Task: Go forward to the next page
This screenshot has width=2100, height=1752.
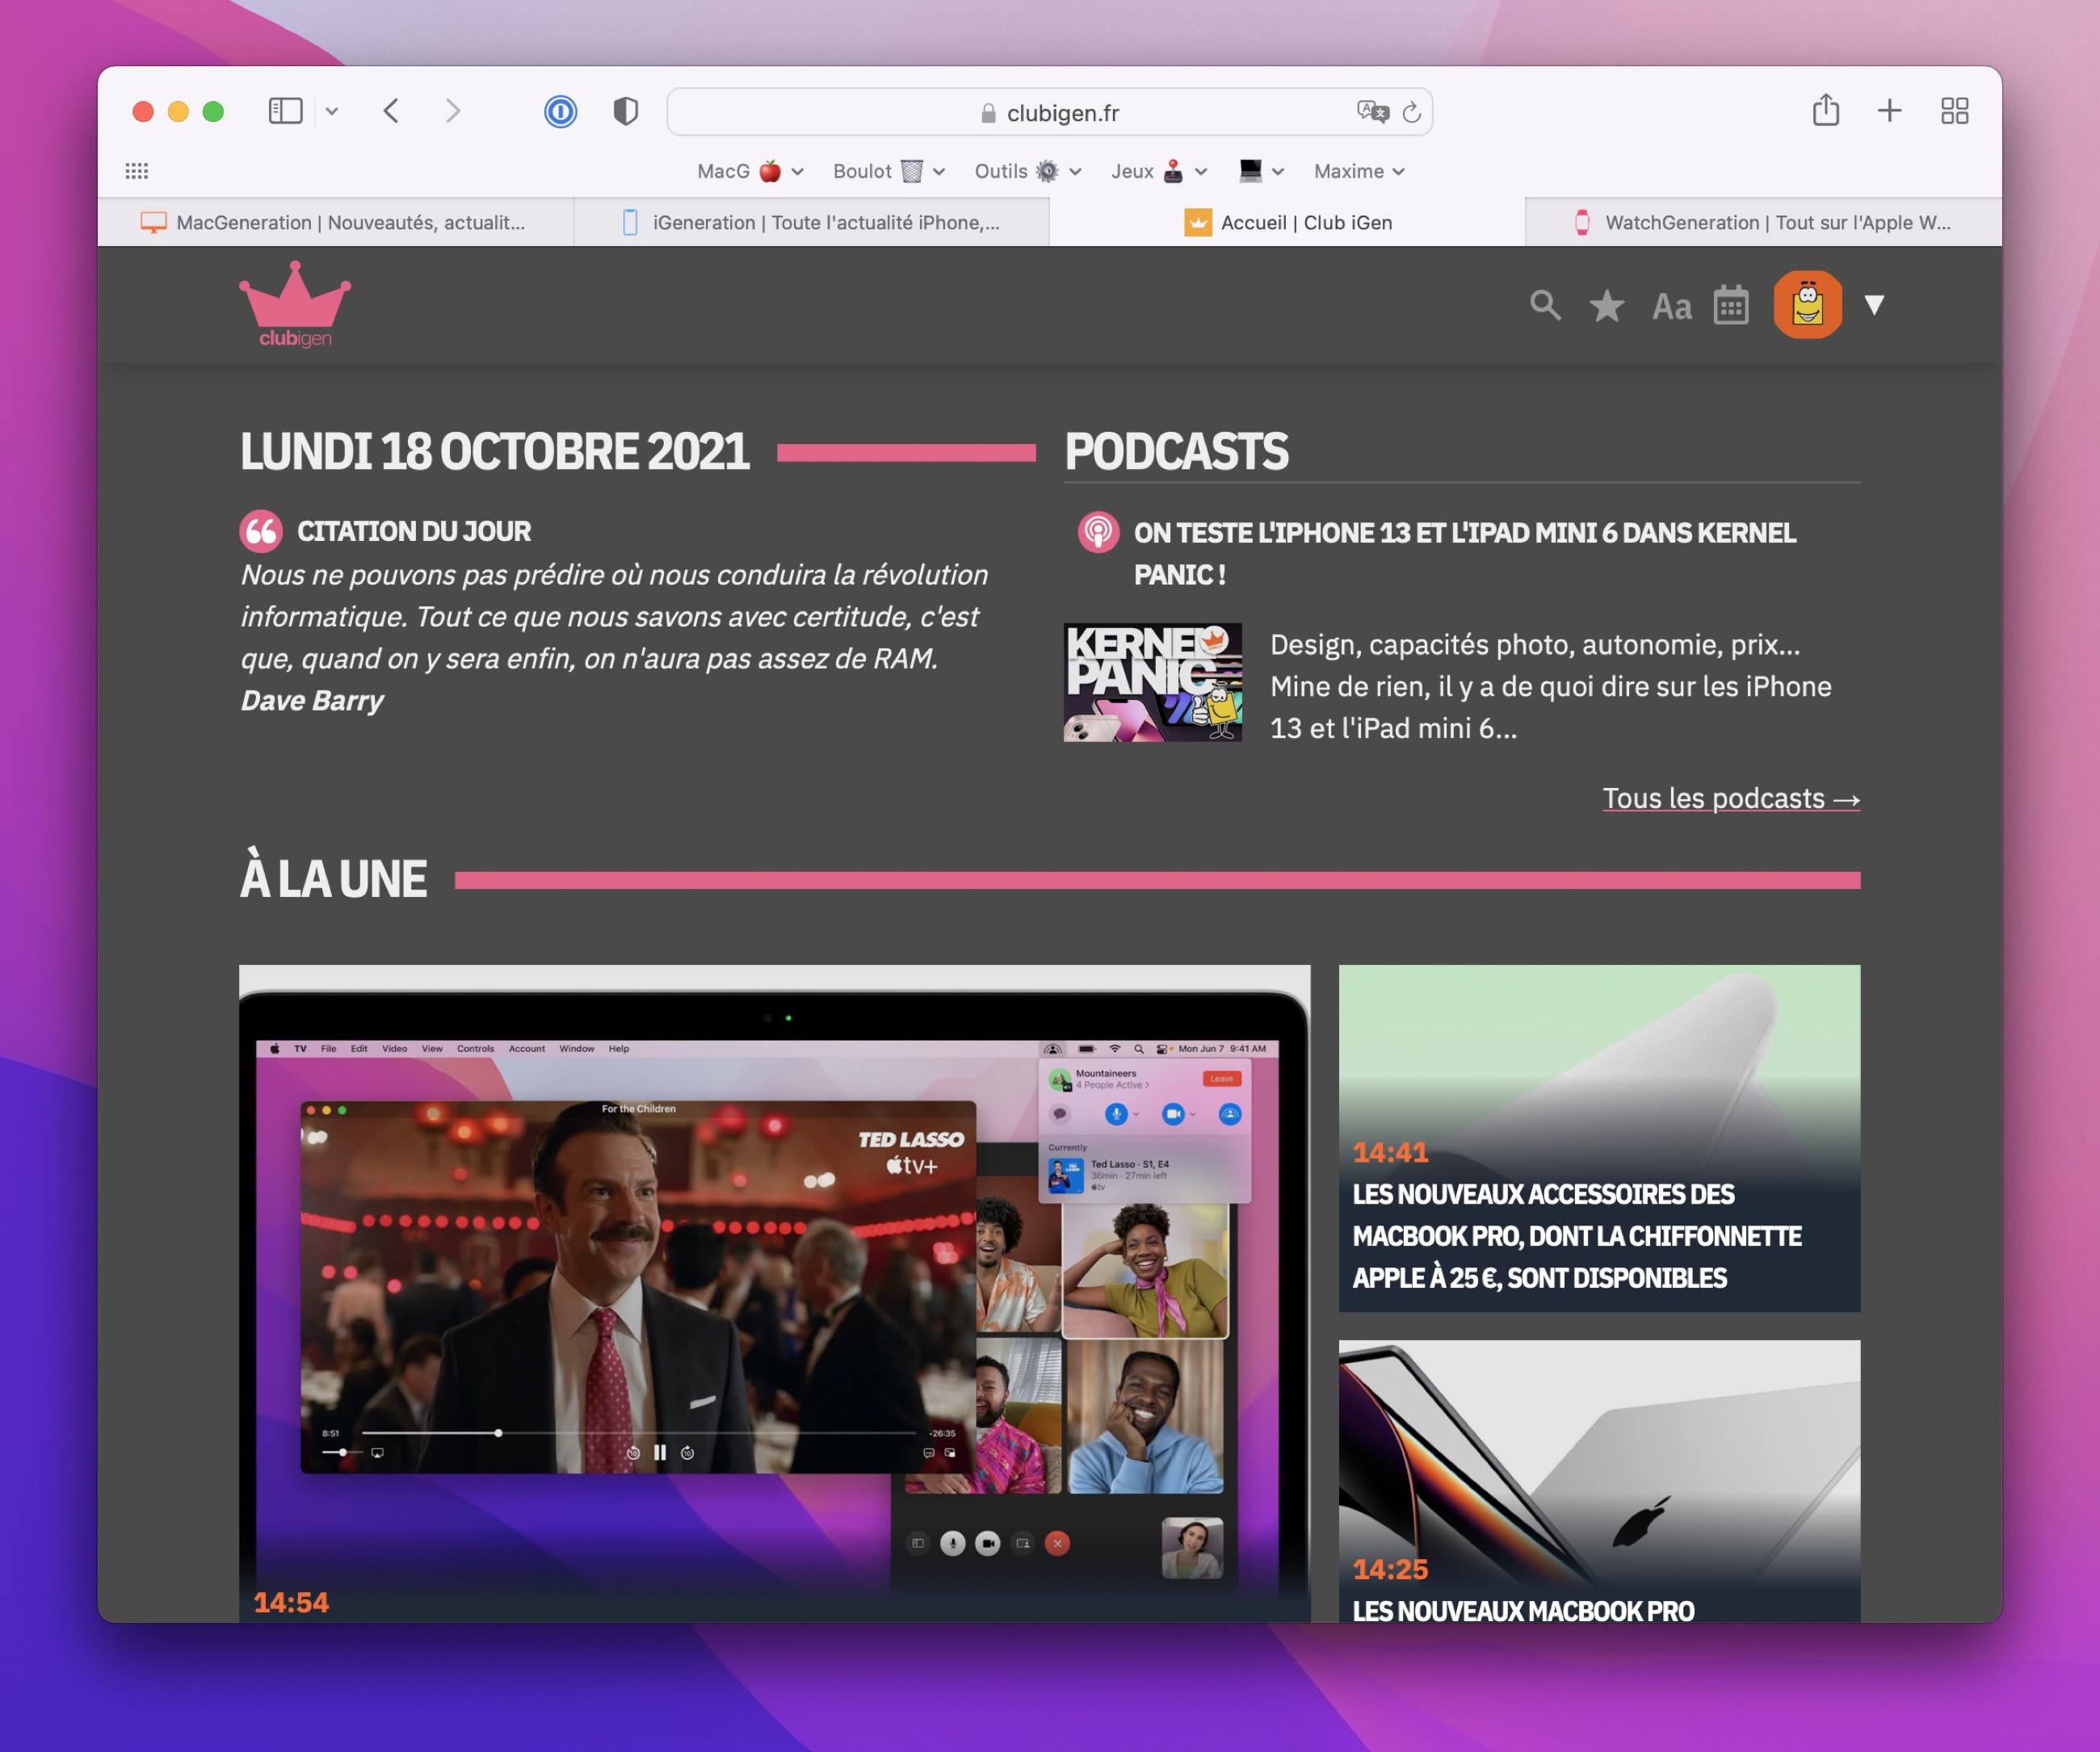Action: pyautogui.click(x=453, y=111)
